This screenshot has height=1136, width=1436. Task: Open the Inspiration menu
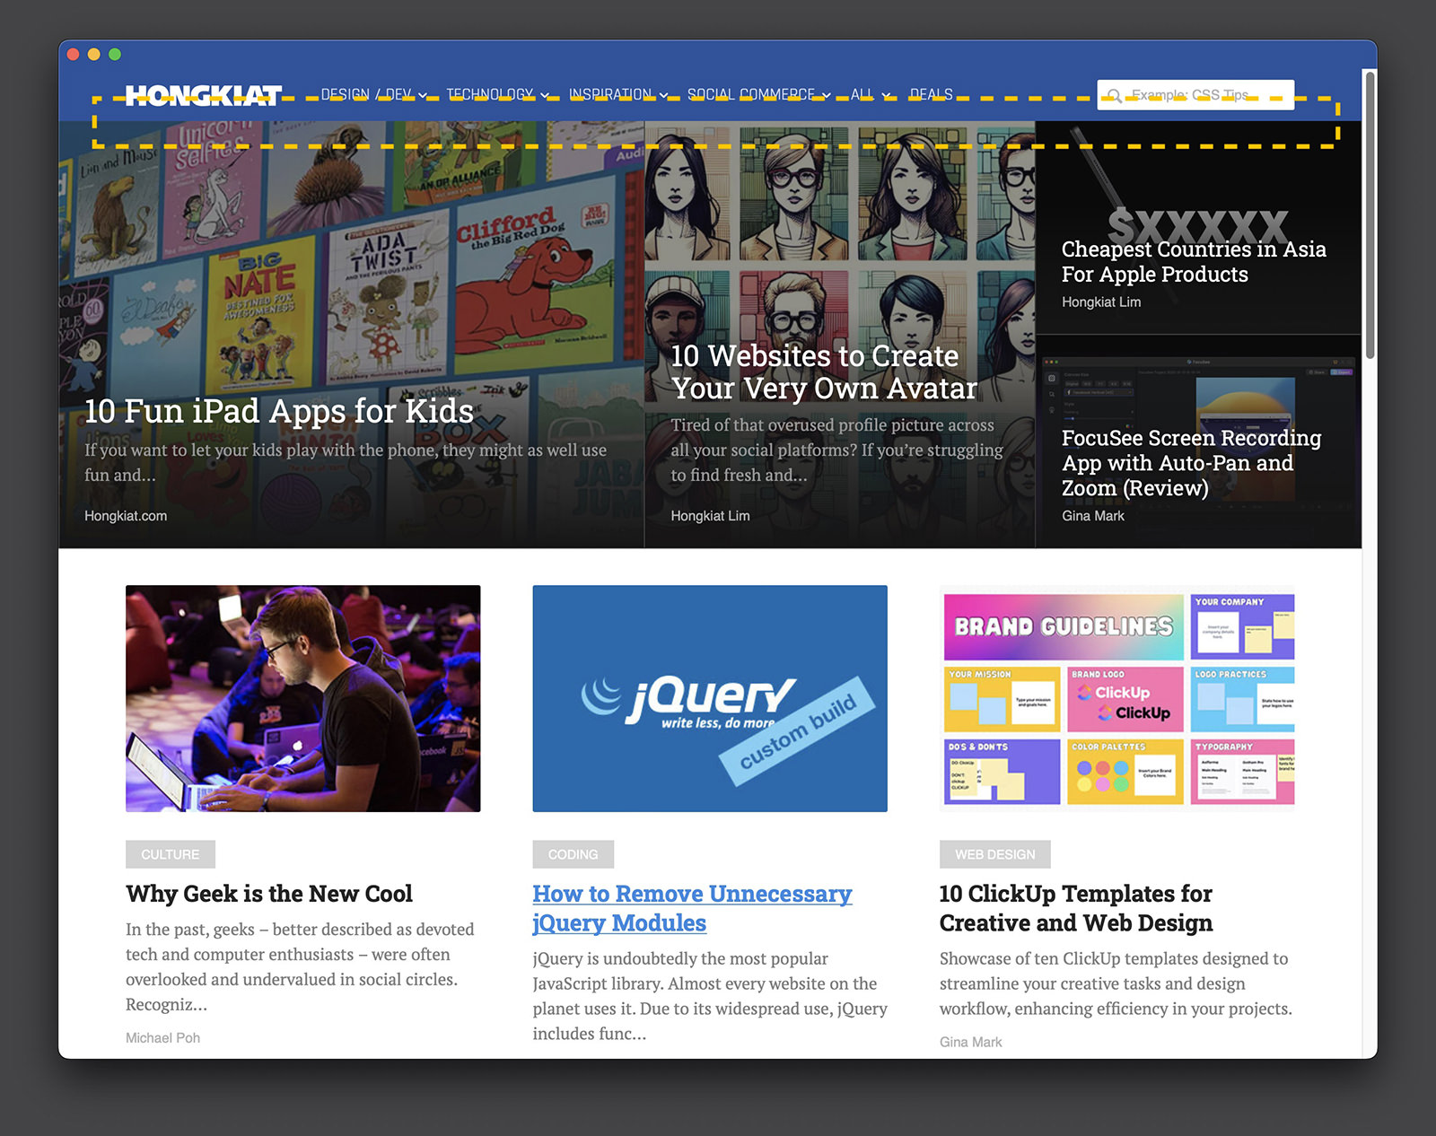(x=610, y=94)
